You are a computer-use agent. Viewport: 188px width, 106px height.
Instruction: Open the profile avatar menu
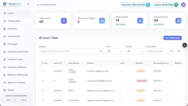[x=183, y=5]
